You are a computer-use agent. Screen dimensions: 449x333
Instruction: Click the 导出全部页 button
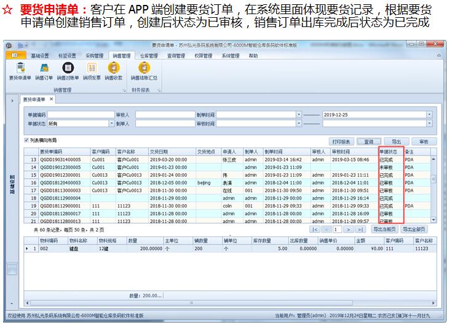[x=414, y=229]
